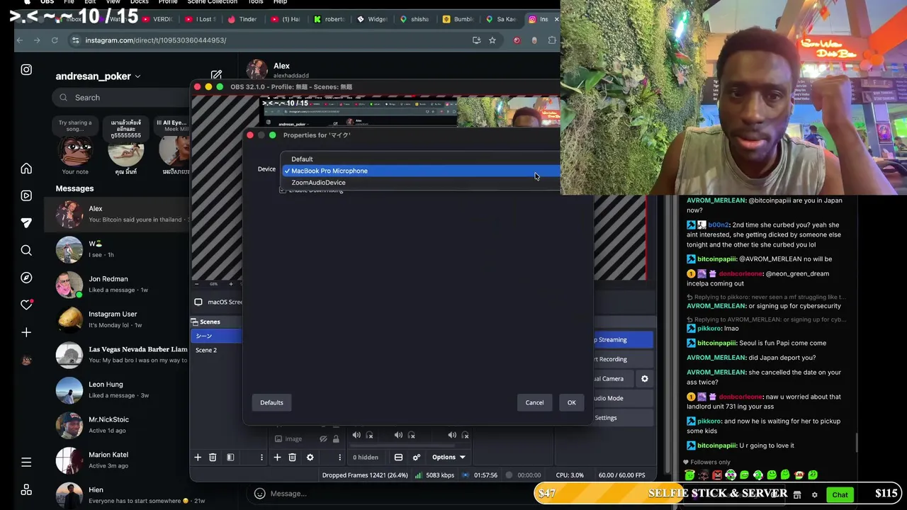Switch to the Bumble browser tab
The image size is (907, 510).
(458, 19)
